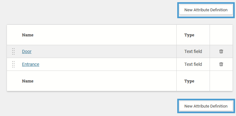The height and width of the screenshot is (116, 236).
Task: Click the top New Attribute Definition button
Action: tap(206, 10)
